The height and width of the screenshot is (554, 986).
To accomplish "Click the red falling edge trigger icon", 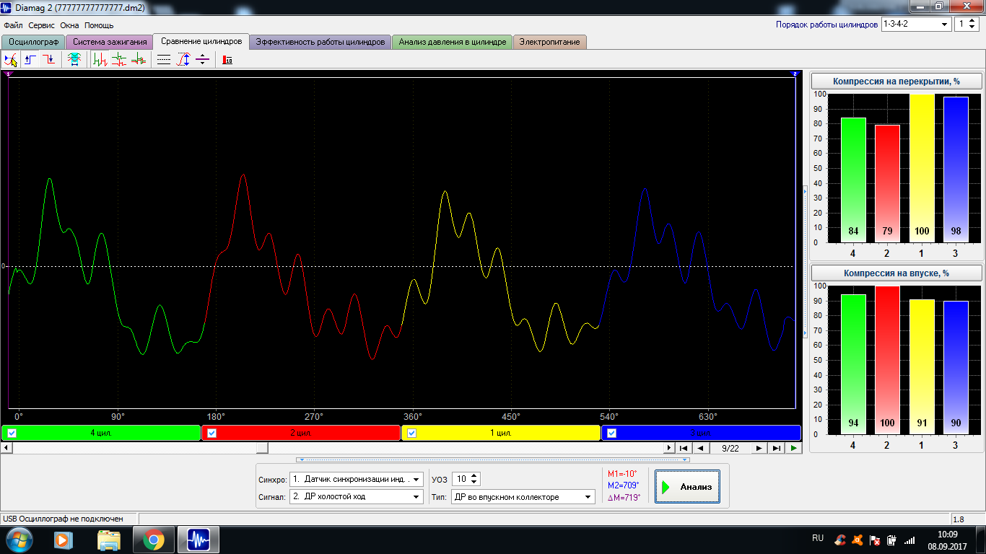I will point(48,60).
